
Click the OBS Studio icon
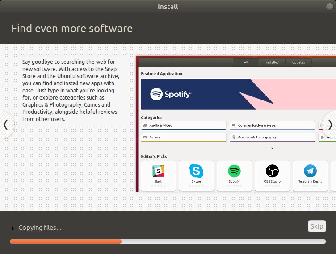coord(272,171)
